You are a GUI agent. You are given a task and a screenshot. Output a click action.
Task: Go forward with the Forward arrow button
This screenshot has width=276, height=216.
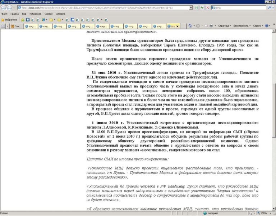coord(9,8)
